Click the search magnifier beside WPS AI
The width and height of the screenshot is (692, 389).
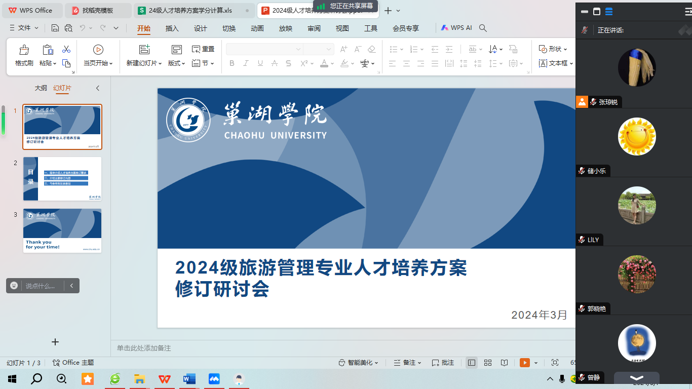[x=483, y=28]
